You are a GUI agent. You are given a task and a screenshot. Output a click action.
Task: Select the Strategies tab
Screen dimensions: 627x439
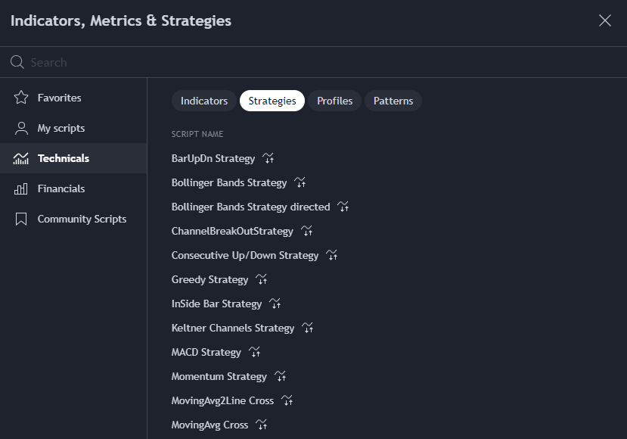(272, 101)
